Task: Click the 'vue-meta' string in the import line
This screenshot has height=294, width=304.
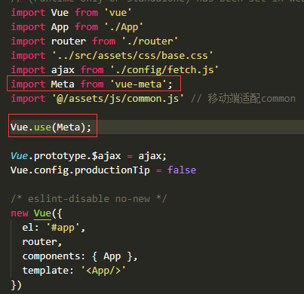Action: 139,84
